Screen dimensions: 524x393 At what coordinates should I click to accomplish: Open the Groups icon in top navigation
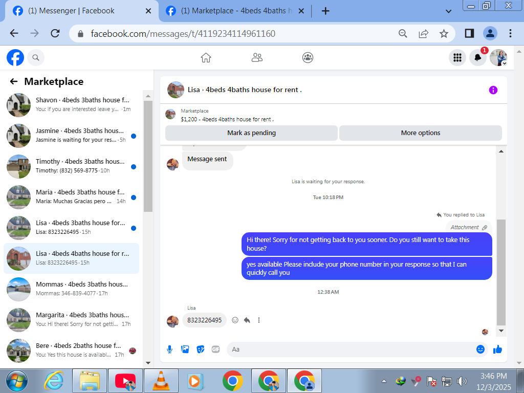point(308,58)
